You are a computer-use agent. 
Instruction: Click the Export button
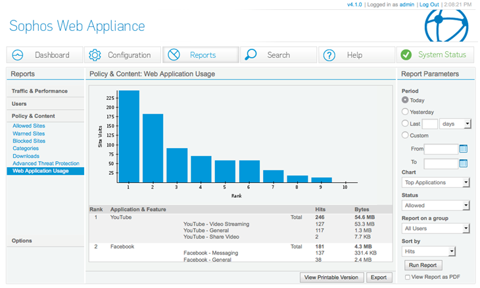click(x=379, y=277)
